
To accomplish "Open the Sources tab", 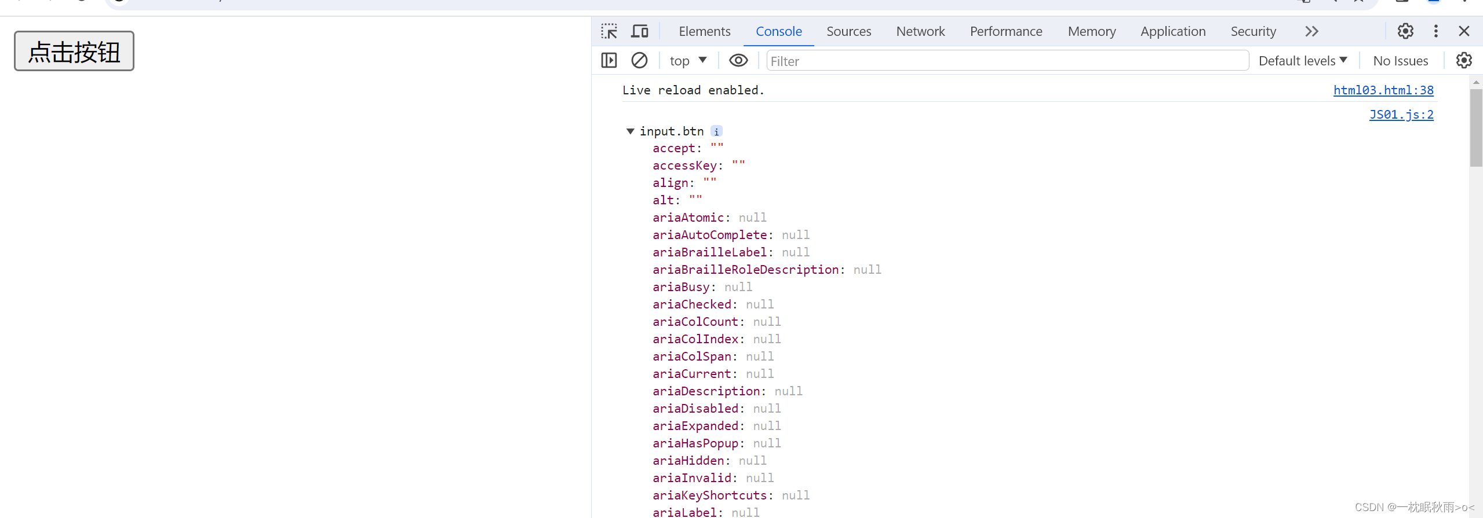I will tap(848, 31).
